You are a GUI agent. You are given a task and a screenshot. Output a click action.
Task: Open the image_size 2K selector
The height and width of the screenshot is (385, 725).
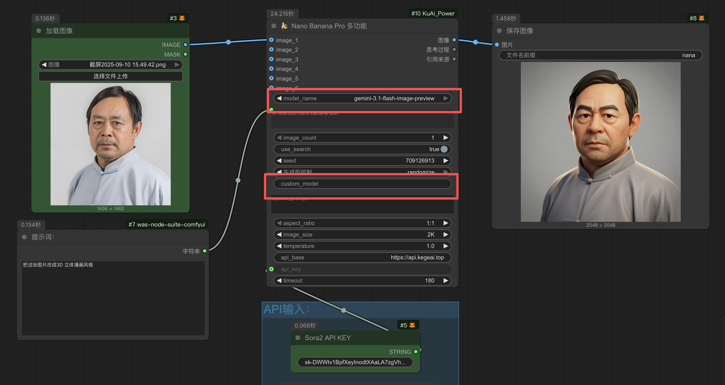pos(362,234)
